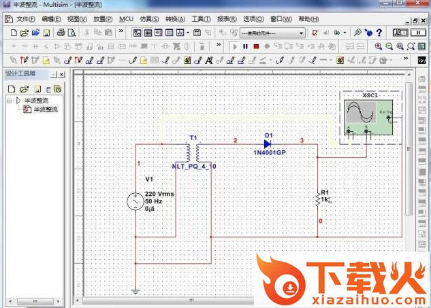Toggle the design toolbox panel icon

137,33
